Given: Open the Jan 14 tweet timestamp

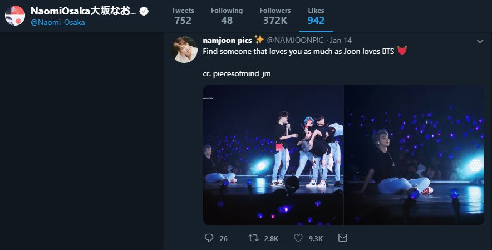Looking at the screenshot, I should (341, 40).
